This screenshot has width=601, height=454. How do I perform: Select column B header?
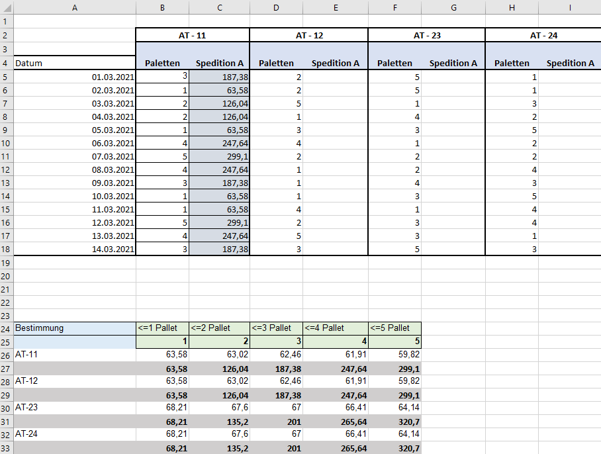tap(163, 8)
